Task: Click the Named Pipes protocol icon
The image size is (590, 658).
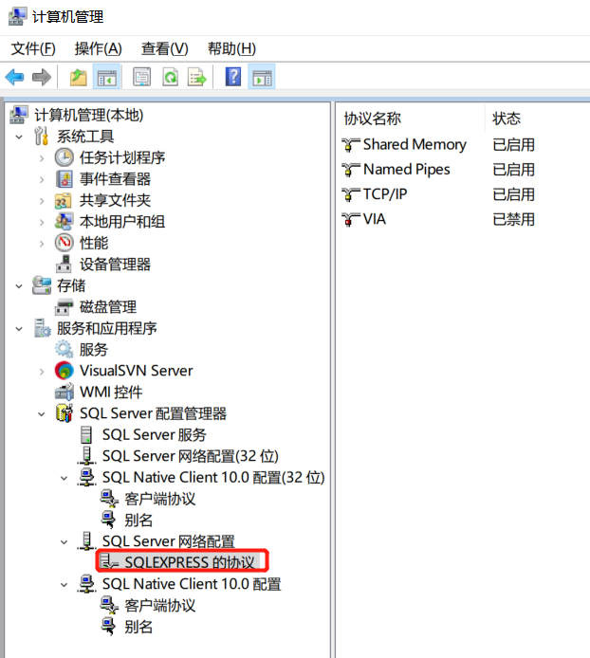Action: click(351, 170)
